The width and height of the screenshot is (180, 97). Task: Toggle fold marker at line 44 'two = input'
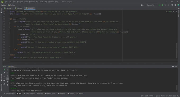click(9, 22)
